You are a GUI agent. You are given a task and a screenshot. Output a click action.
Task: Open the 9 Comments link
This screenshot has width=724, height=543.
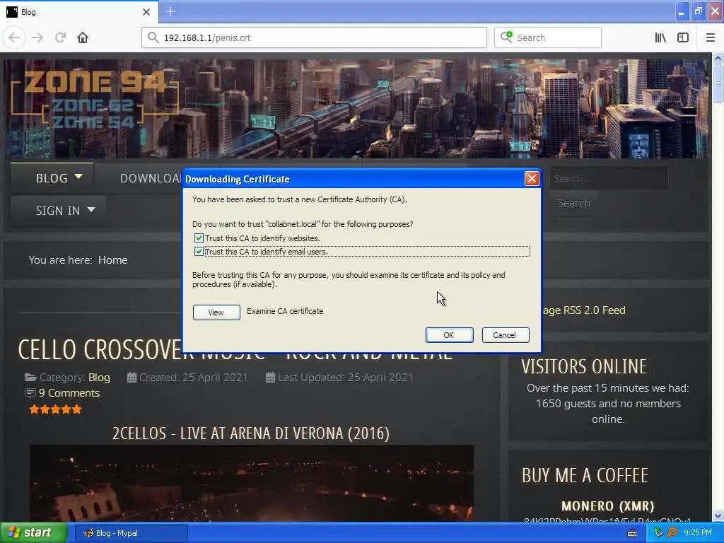[x=69, y=393]
